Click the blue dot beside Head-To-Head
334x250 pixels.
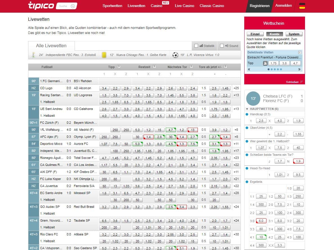click(x=247, y=168)
